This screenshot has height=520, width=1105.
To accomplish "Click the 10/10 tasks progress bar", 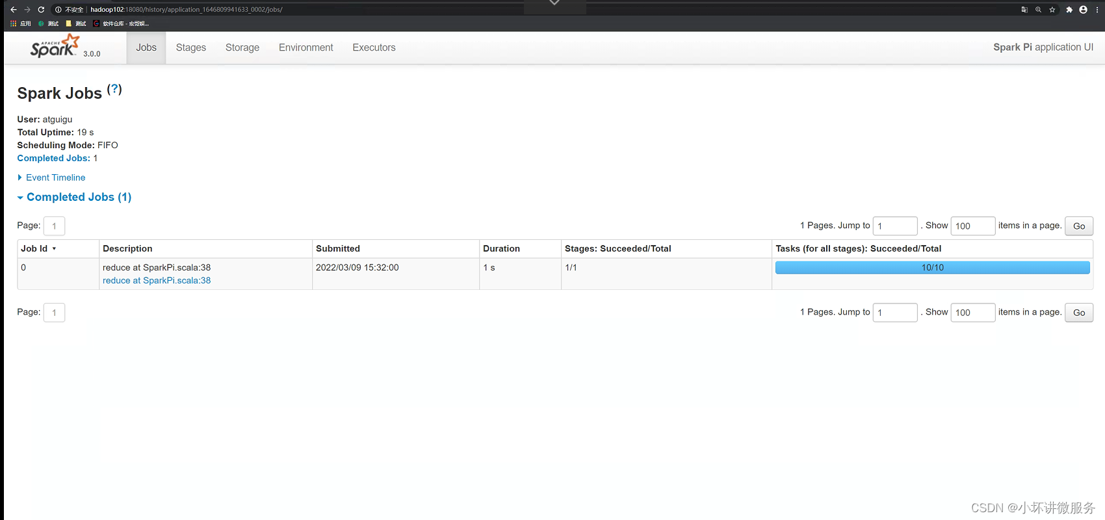I will 933,267.
